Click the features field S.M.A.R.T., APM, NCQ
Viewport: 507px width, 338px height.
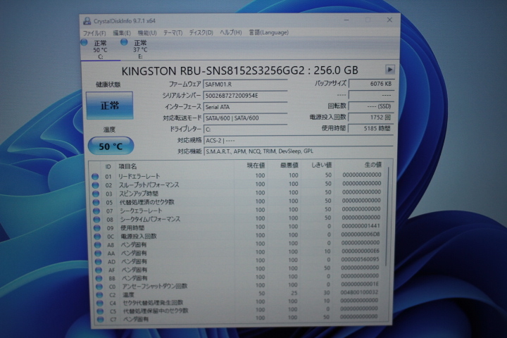[298, 151]
